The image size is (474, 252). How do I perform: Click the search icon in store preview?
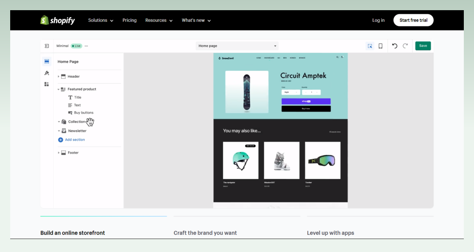(337, 57)
